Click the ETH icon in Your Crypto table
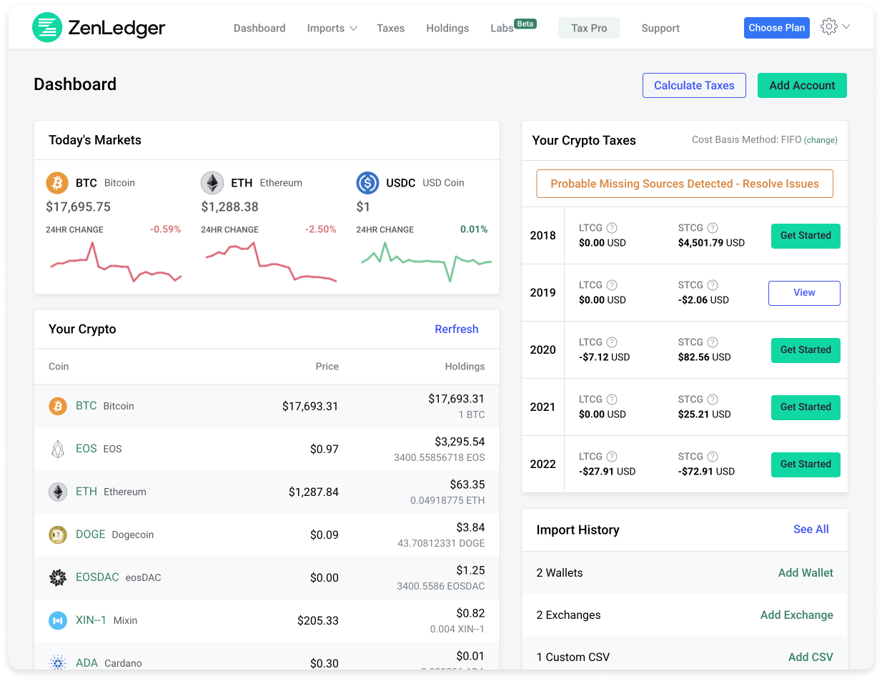The image size is (882, 681). tap(58, 492)
